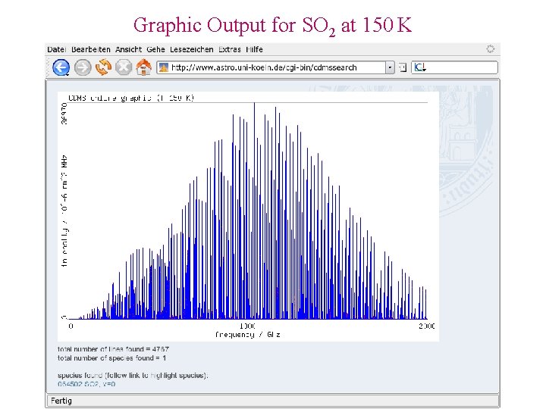Expand the address bar history dropdown
The image size is (546, 409).
(390, 67)
